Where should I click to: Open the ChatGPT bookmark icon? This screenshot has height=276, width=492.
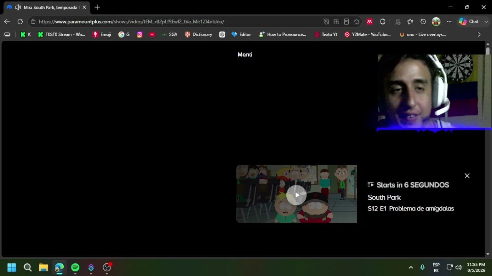click(x=222, y=34)
